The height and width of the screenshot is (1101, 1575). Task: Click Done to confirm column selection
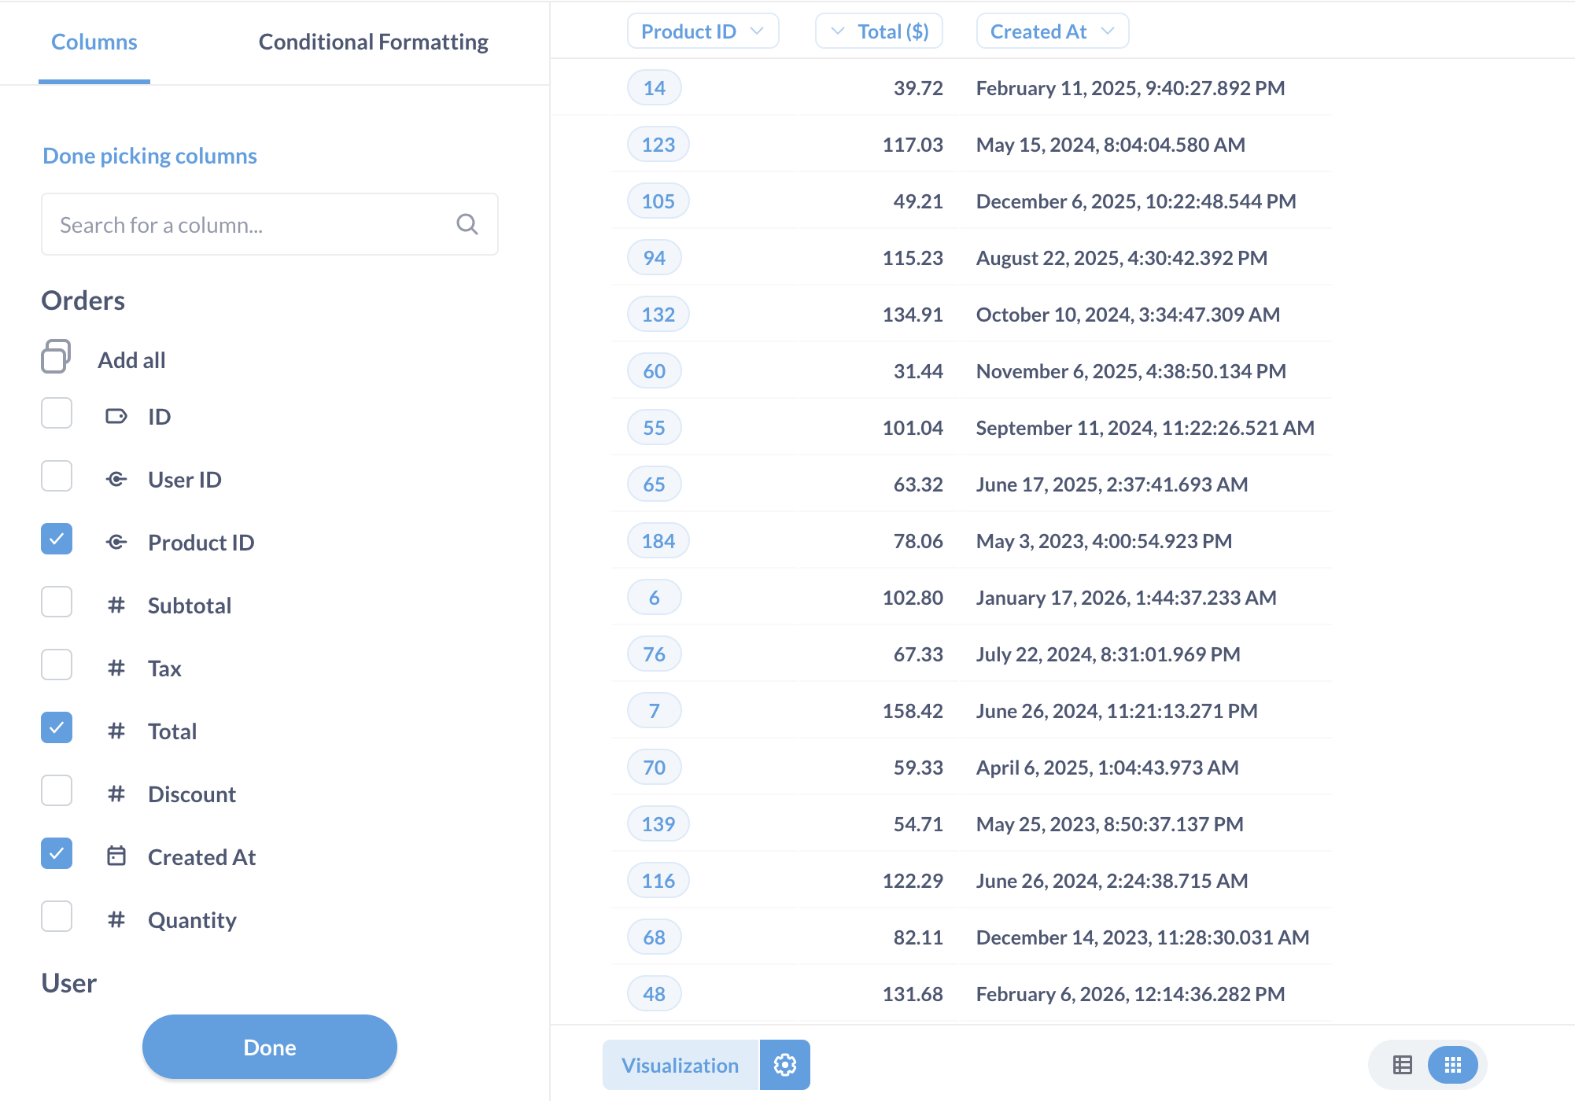(269, 1046)
